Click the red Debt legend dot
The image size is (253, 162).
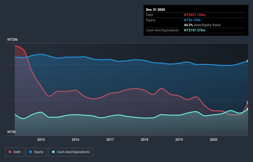pyautogui.click(x=10, y=152)
